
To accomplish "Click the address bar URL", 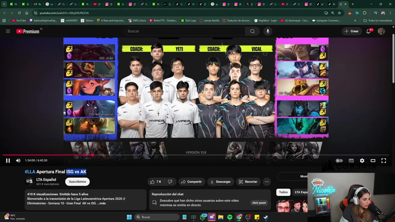I will (64, 13).
